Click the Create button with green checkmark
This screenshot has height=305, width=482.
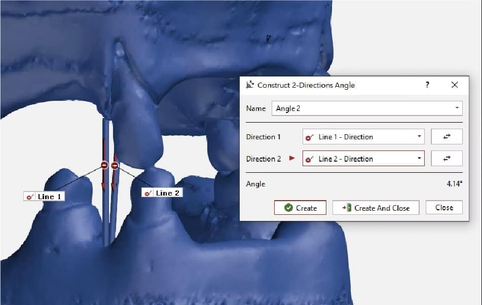(300, 208)
